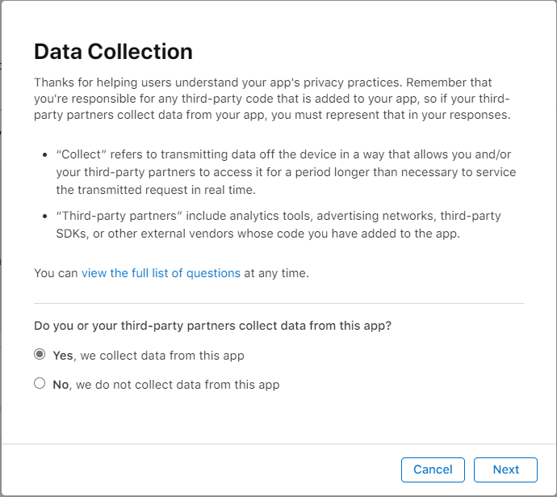
Task: Click the bullet text defining "Third-party partners"
Action: coord(276,223)
